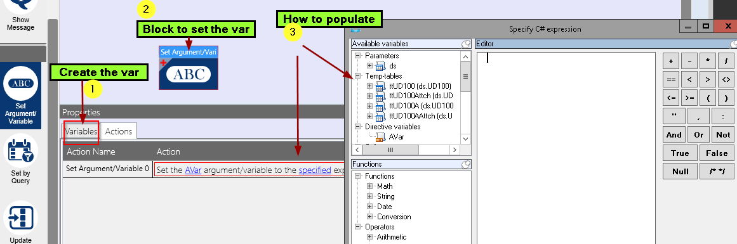This screenshot has width=737, height=244.
Task: Collapse the Operators tree node
Action: (357, 227)
